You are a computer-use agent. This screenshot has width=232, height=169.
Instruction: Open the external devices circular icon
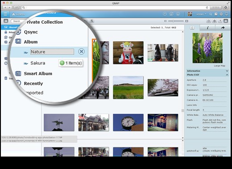(x=171, y=14)
